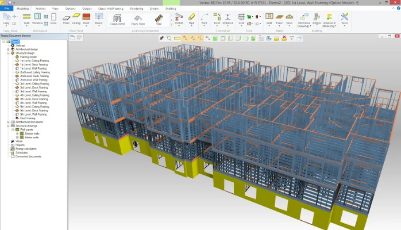Switch to the Rendering ribbon tab
The height and width of the screenshot is (230, 401).
click(x=137, y=9)
